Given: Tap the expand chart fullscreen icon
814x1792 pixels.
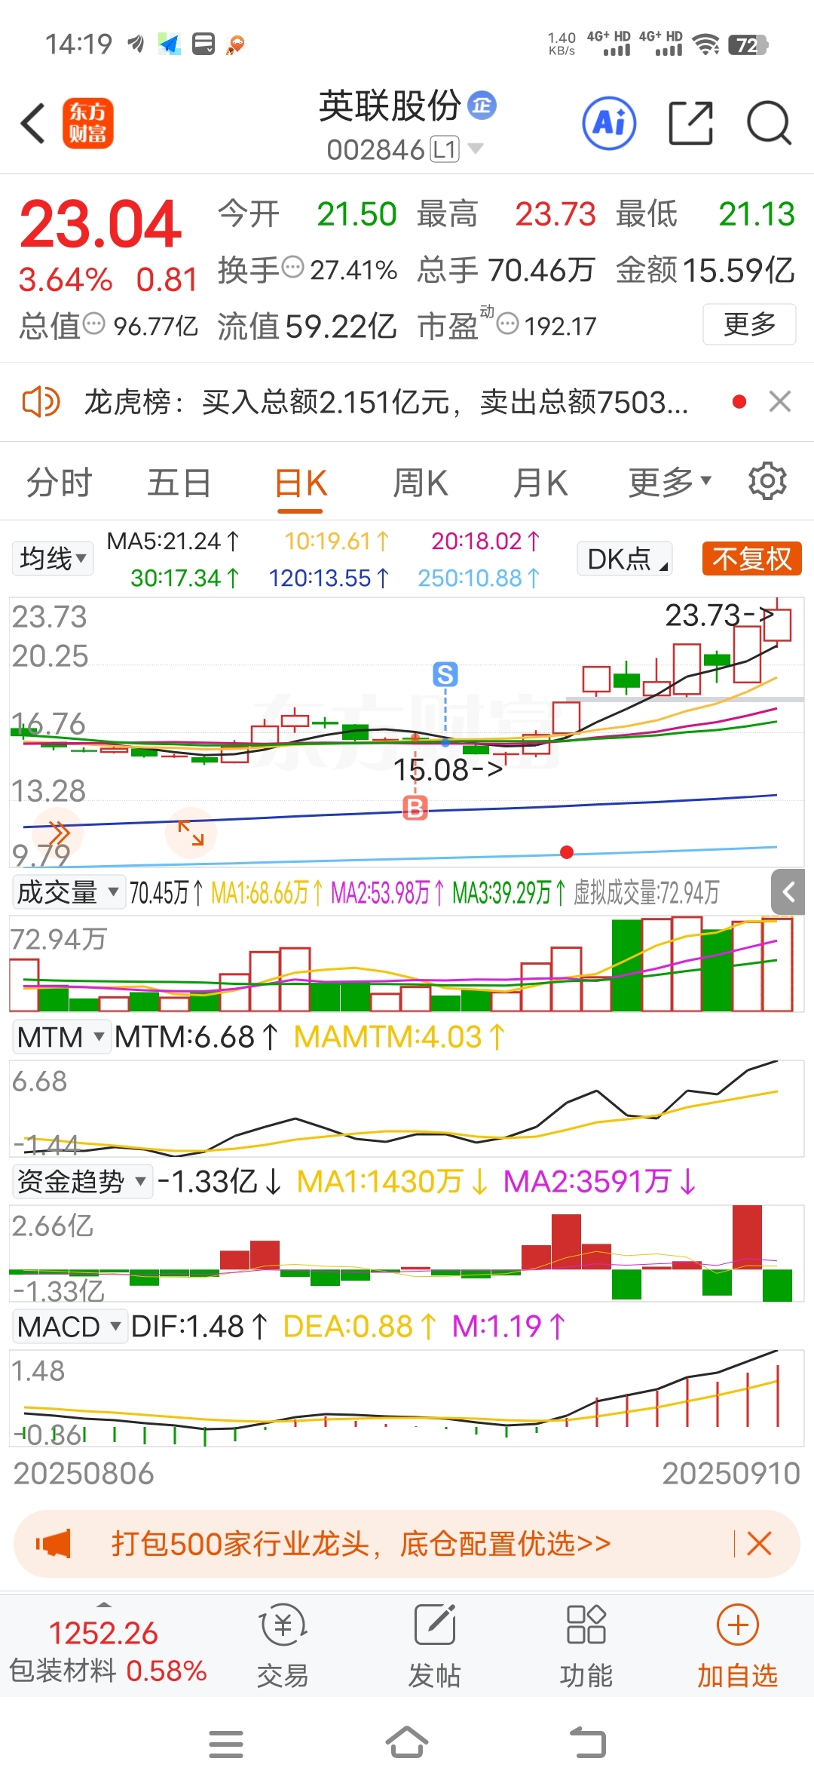Looking at the screenshot, I should tap(191, 833).
